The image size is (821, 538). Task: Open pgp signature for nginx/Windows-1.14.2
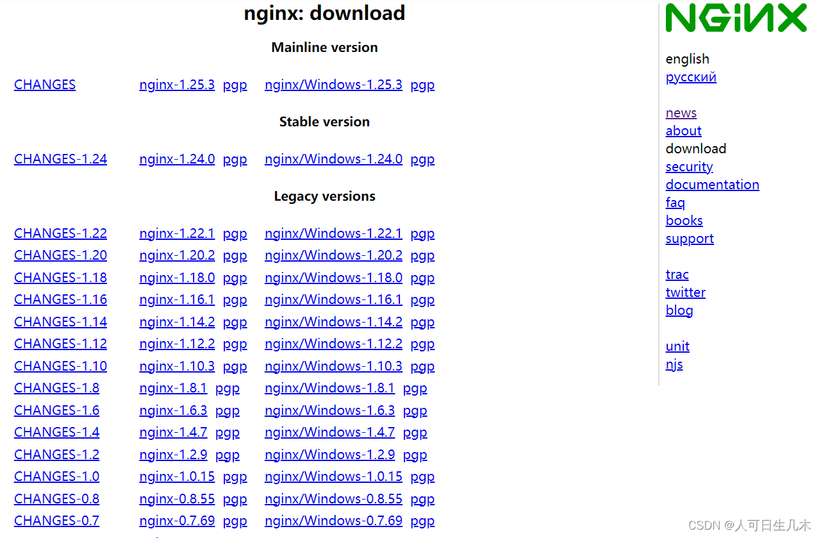pyautogui.click(x=422, y=322)
